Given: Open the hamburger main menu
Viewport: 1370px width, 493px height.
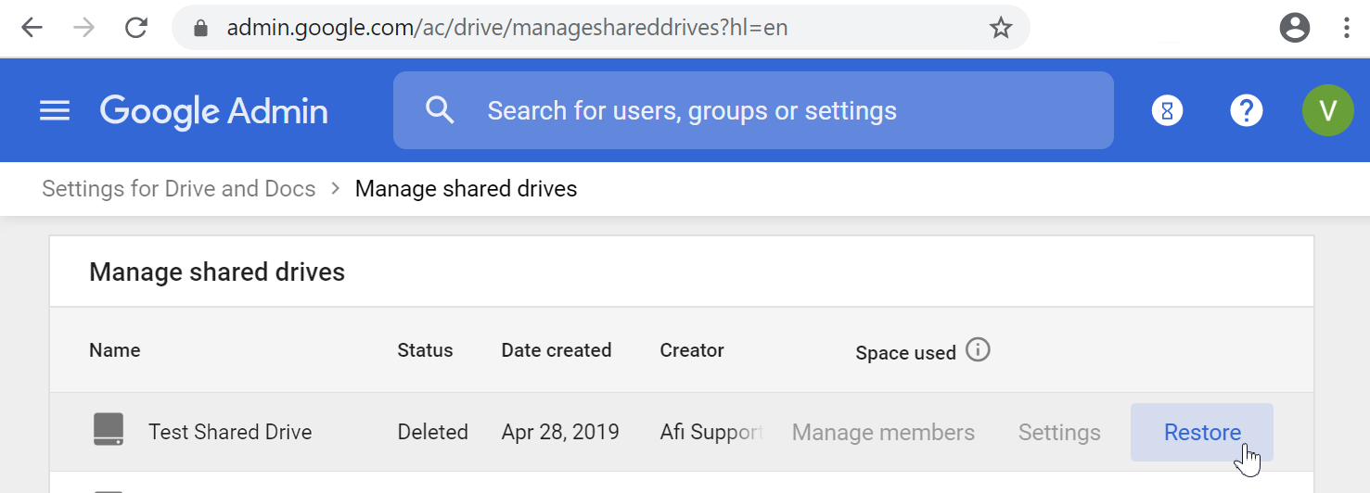Looking at the screenshot, I should [55, 111].
